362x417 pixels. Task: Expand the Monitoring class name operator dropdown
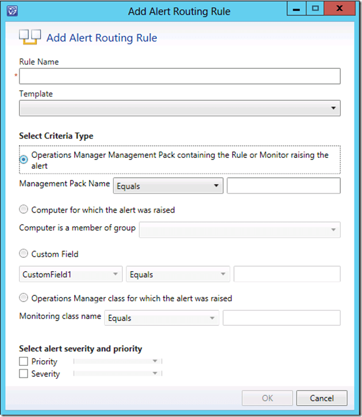161,318
